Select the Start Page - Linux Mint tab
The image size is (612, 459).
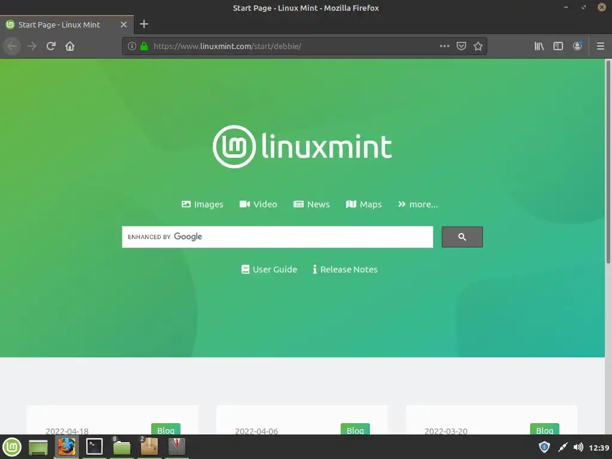[x=67, y=25]
